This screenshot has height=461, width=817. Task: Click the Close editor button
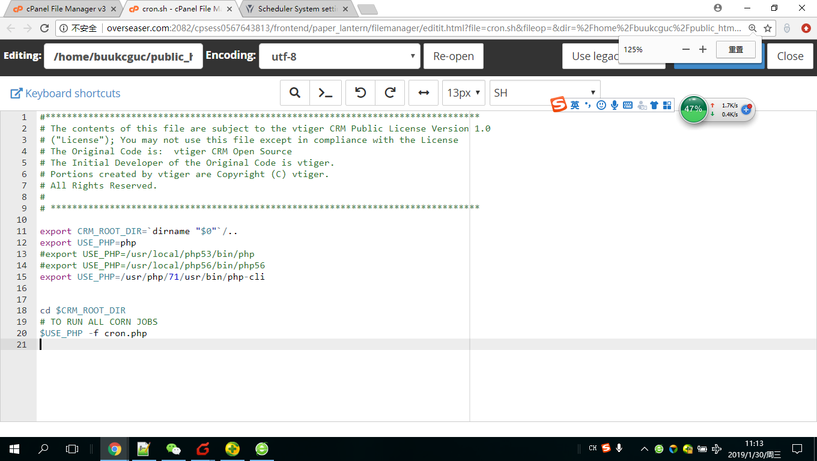[x=790, y=56]
